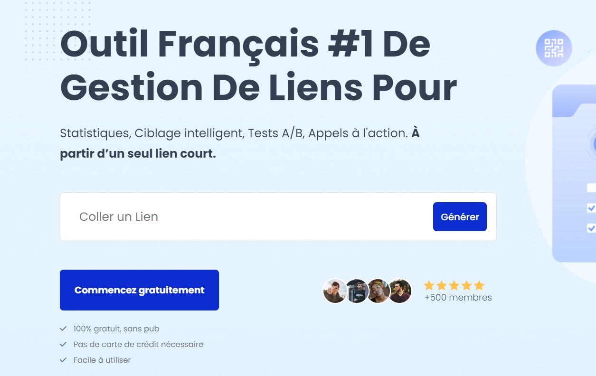Click checkmark beside "Pas de carte de crédit nécessaire"
Screen dimensions: 596x376
coord(63,344)
